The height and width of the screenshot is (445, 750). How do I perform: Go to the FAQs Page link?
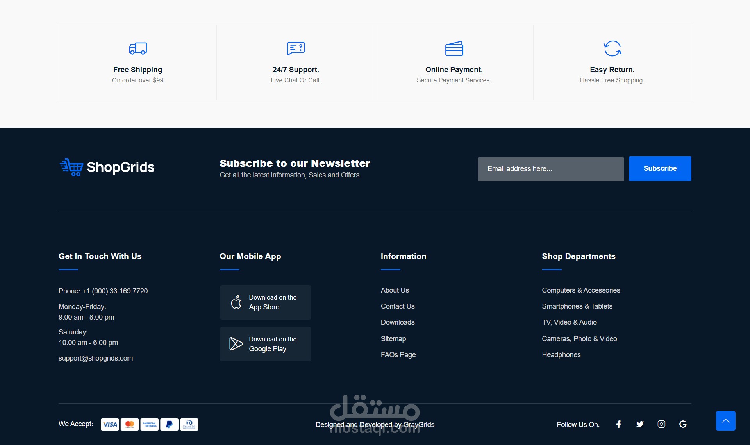coord(398,355)
